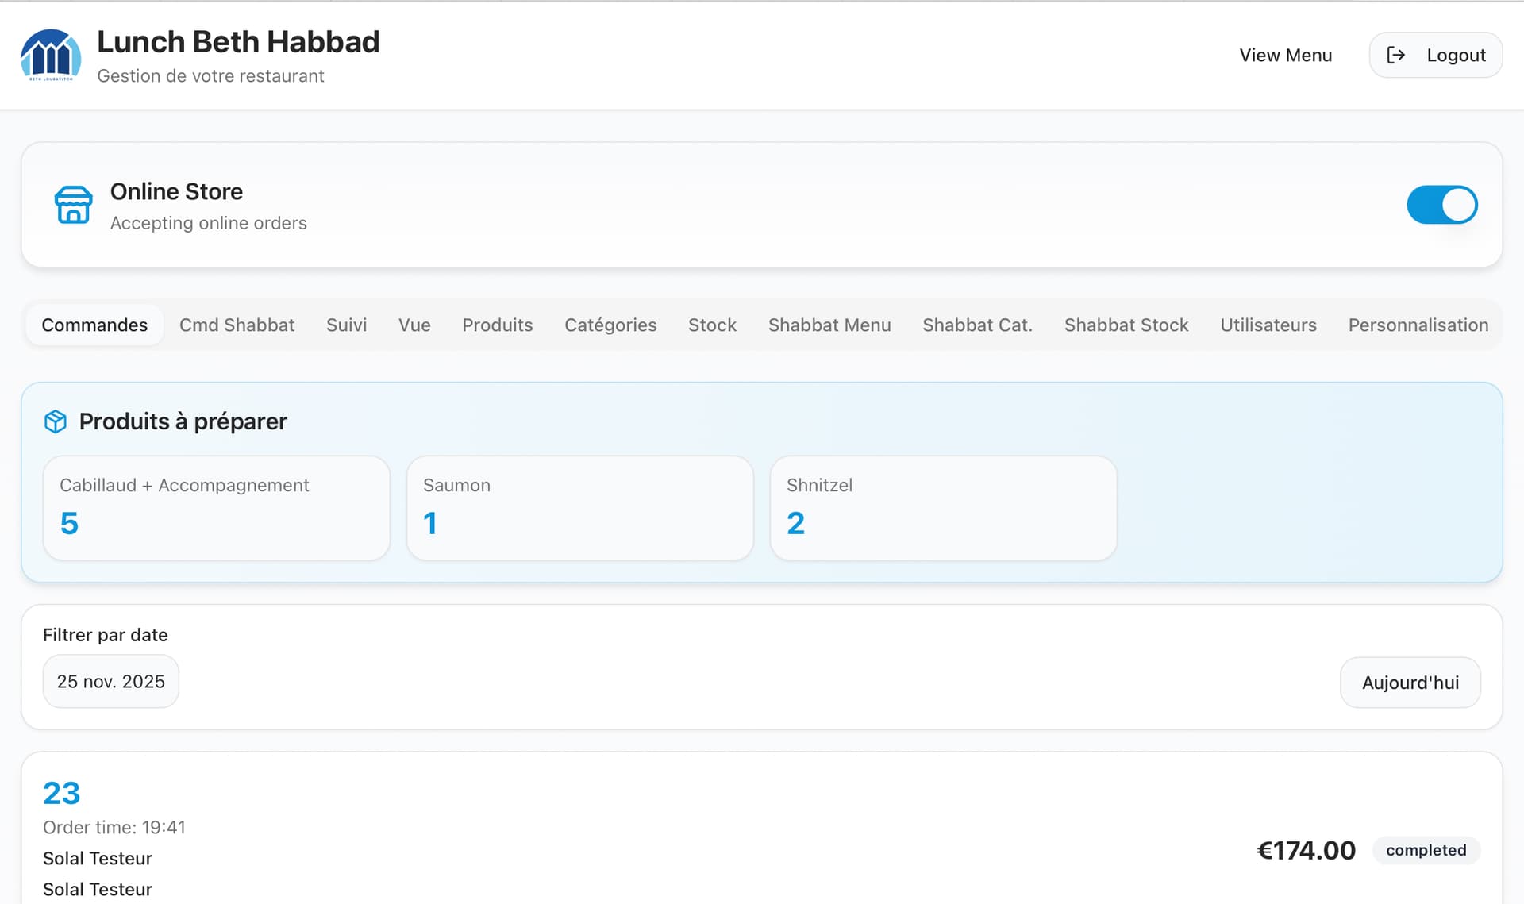Screen dimensions: 1524x904
Task: Open the 25 nov. 2025 date filter
Action: (x=110, y=681)
